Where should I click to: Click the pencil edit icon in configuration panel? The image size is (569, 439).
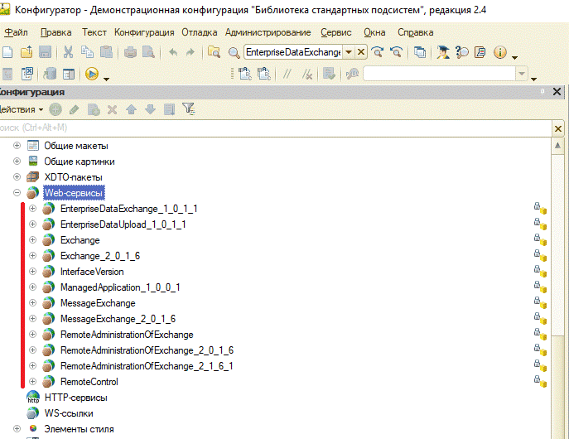74,109
